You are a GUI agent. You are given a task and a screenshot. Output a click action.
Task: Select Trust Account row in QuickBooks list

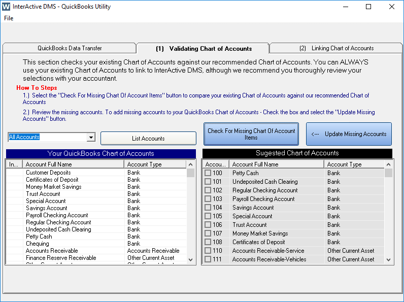(96, 194)
